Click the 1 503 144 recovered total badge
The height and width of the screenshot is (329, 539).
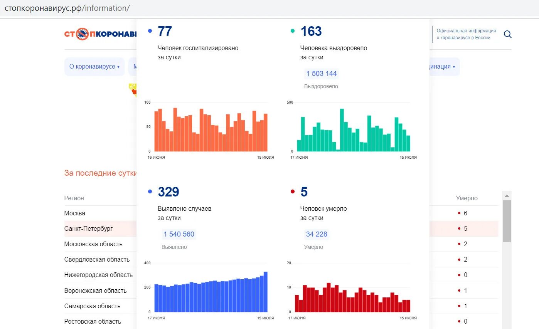coord(322,74)
